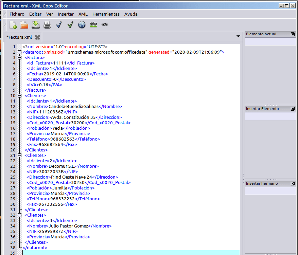Screen dimensions: 298x255
Task: Collapse the dataroot node on line 2
Action: point(19,52)
